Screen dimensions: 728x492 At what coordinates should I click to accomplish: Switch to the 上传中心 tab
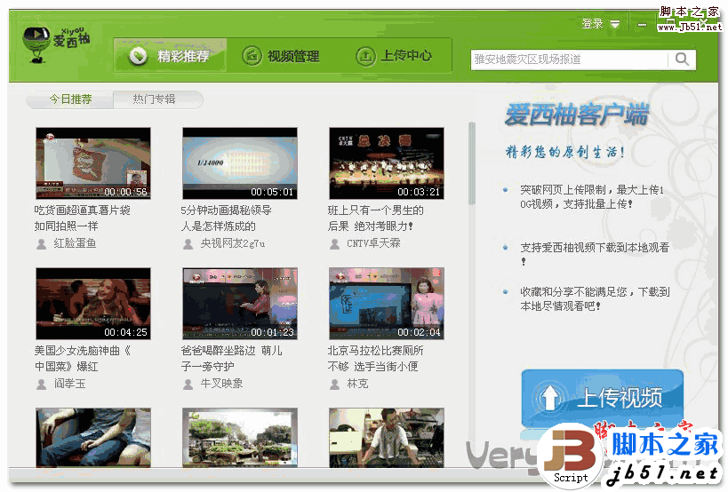click(x=394, y=56)
